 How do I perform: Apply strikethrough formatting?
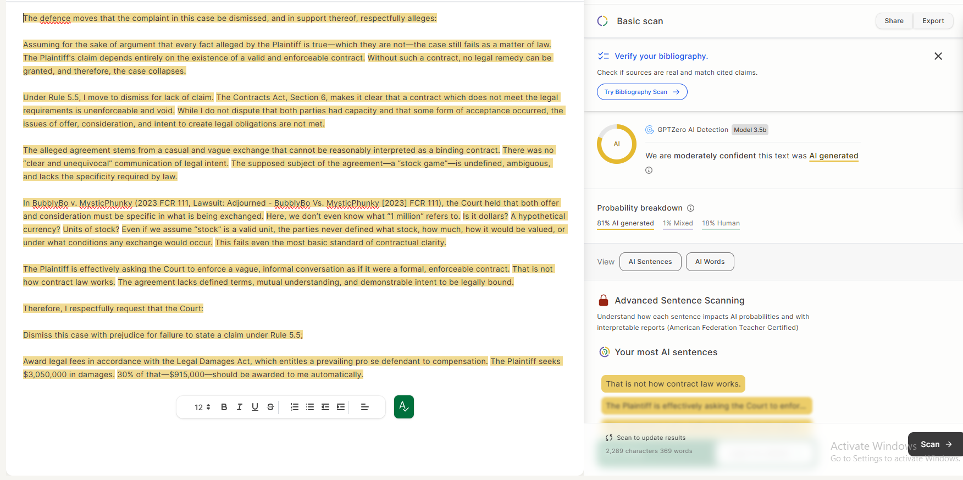(x=270, y=407)
